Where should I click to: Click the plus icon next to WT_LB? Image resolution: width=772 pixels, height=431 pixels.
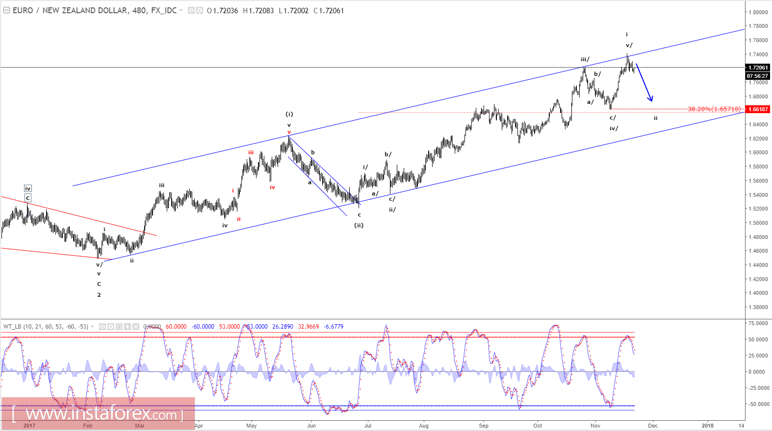coord(128,327)
